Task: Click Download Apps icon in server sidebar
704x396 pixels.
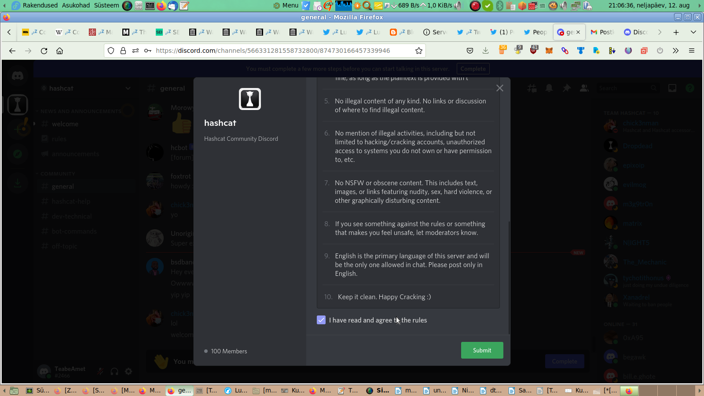Action: coord(18,183)
